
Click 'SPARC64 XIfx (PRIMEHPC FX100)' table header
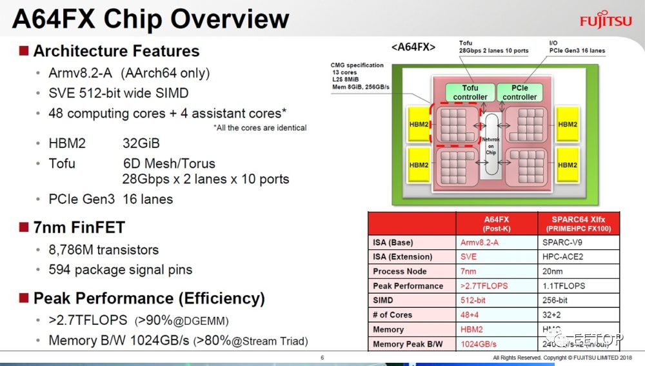click(579, 224)
